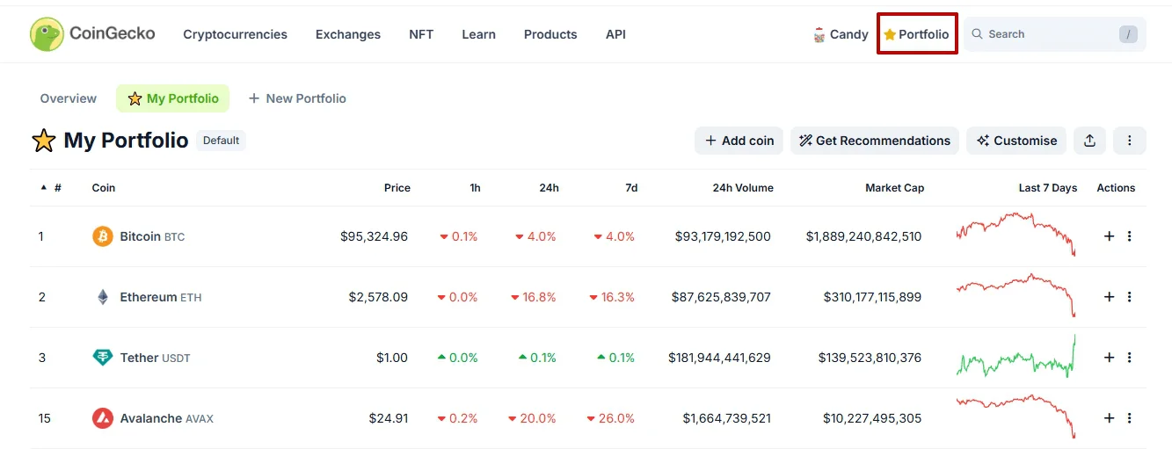The width and height of the screenshot is (1172, 449).
Task: Click the Search input field
Action: click(1046, 34)
